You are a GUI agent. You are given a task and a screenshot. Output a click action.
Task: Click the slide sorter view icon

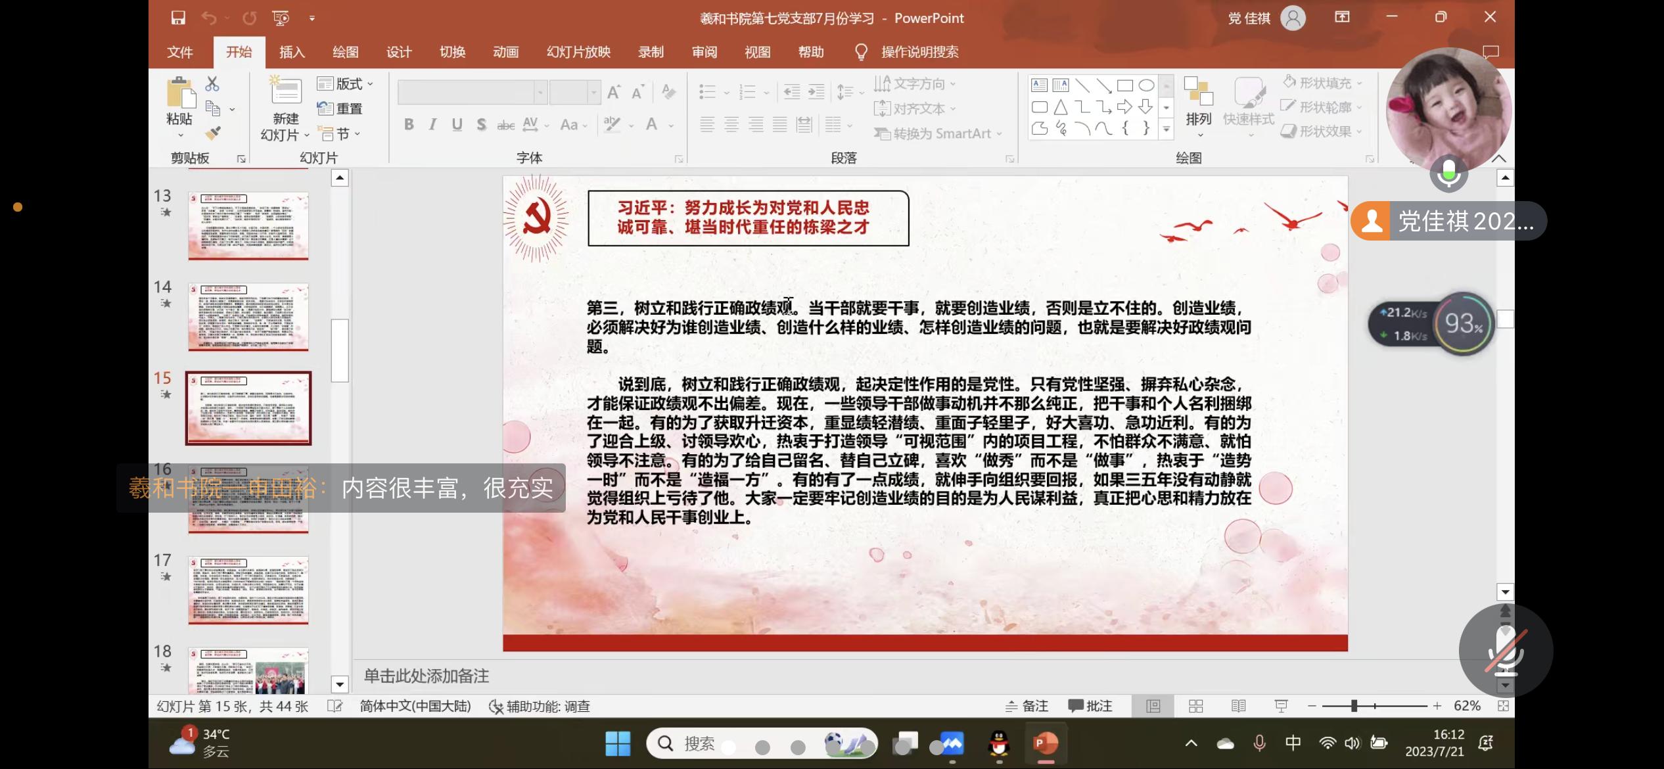1195,706
